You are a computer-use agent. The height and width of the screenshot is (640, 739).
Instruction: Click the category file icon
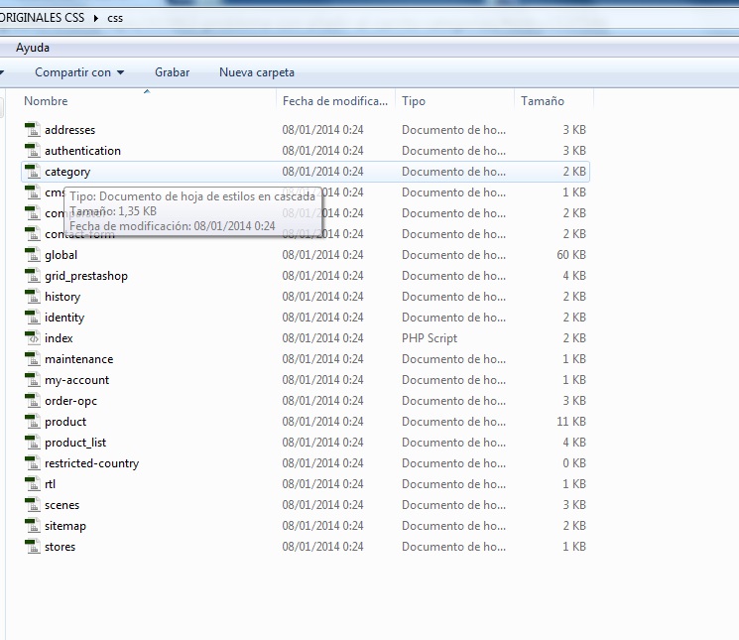click(33, 171)
